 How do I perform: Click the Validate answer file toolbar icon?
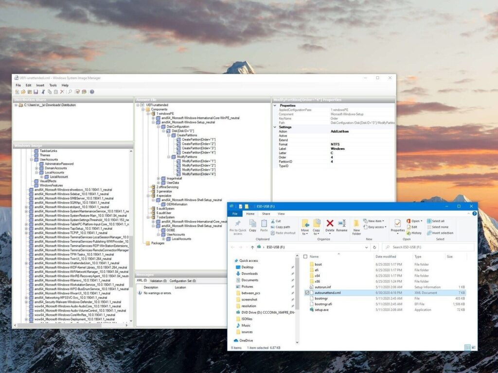coord(77,92)
